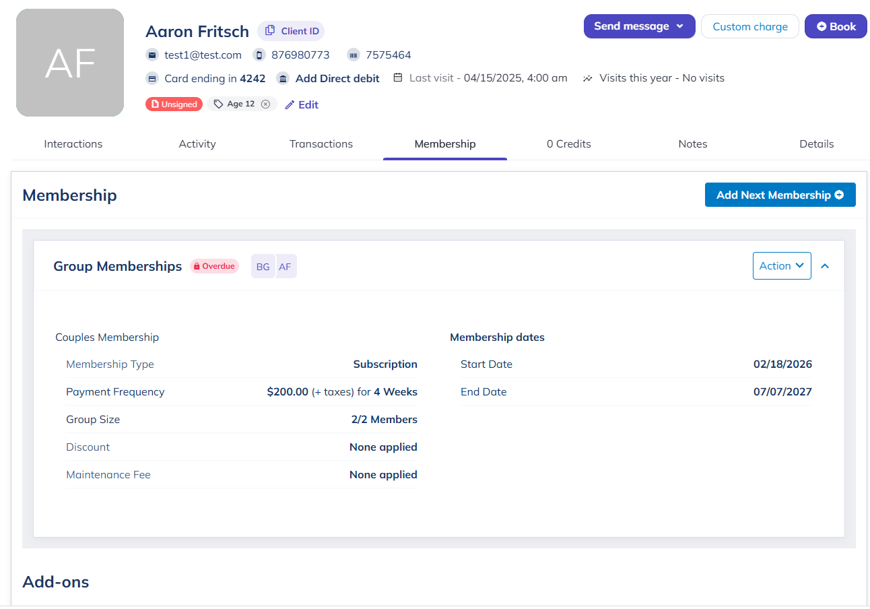Image resolution: width=870 pixels, height=609 pixels.
Task: View the Notes tab
Action: coord(693,144)
